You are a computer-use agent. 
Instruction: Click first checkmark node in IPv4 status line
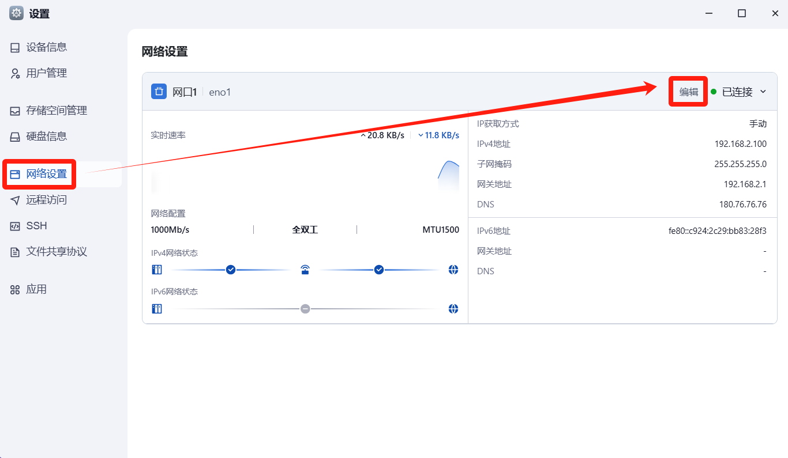click(231, 270)
